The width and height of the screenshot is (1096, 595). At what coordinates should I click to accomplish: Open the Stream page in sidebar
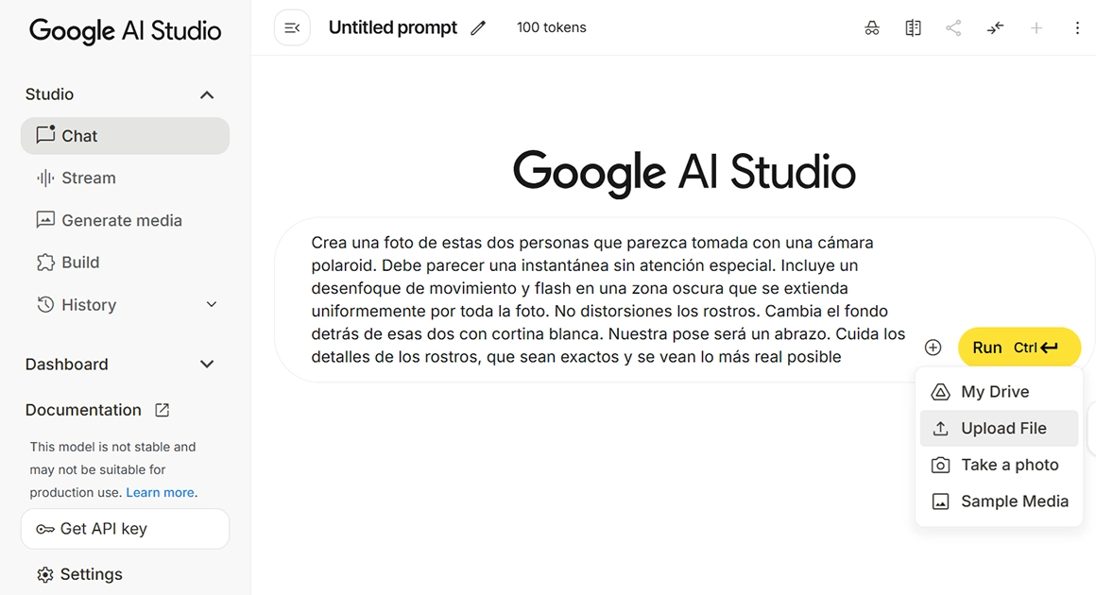(125, 178)
